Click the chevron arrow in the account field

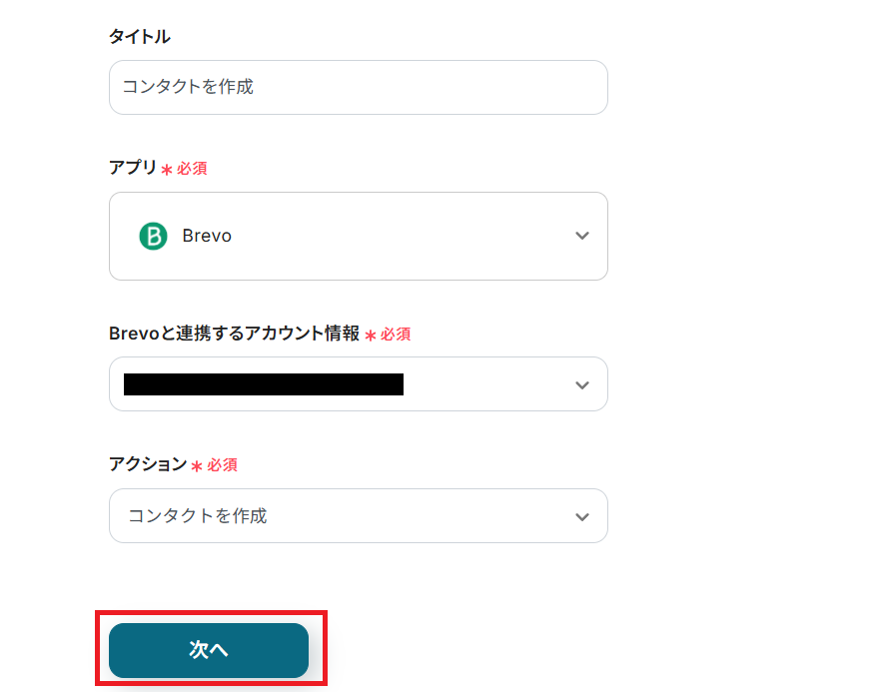[x=582, y=384]
